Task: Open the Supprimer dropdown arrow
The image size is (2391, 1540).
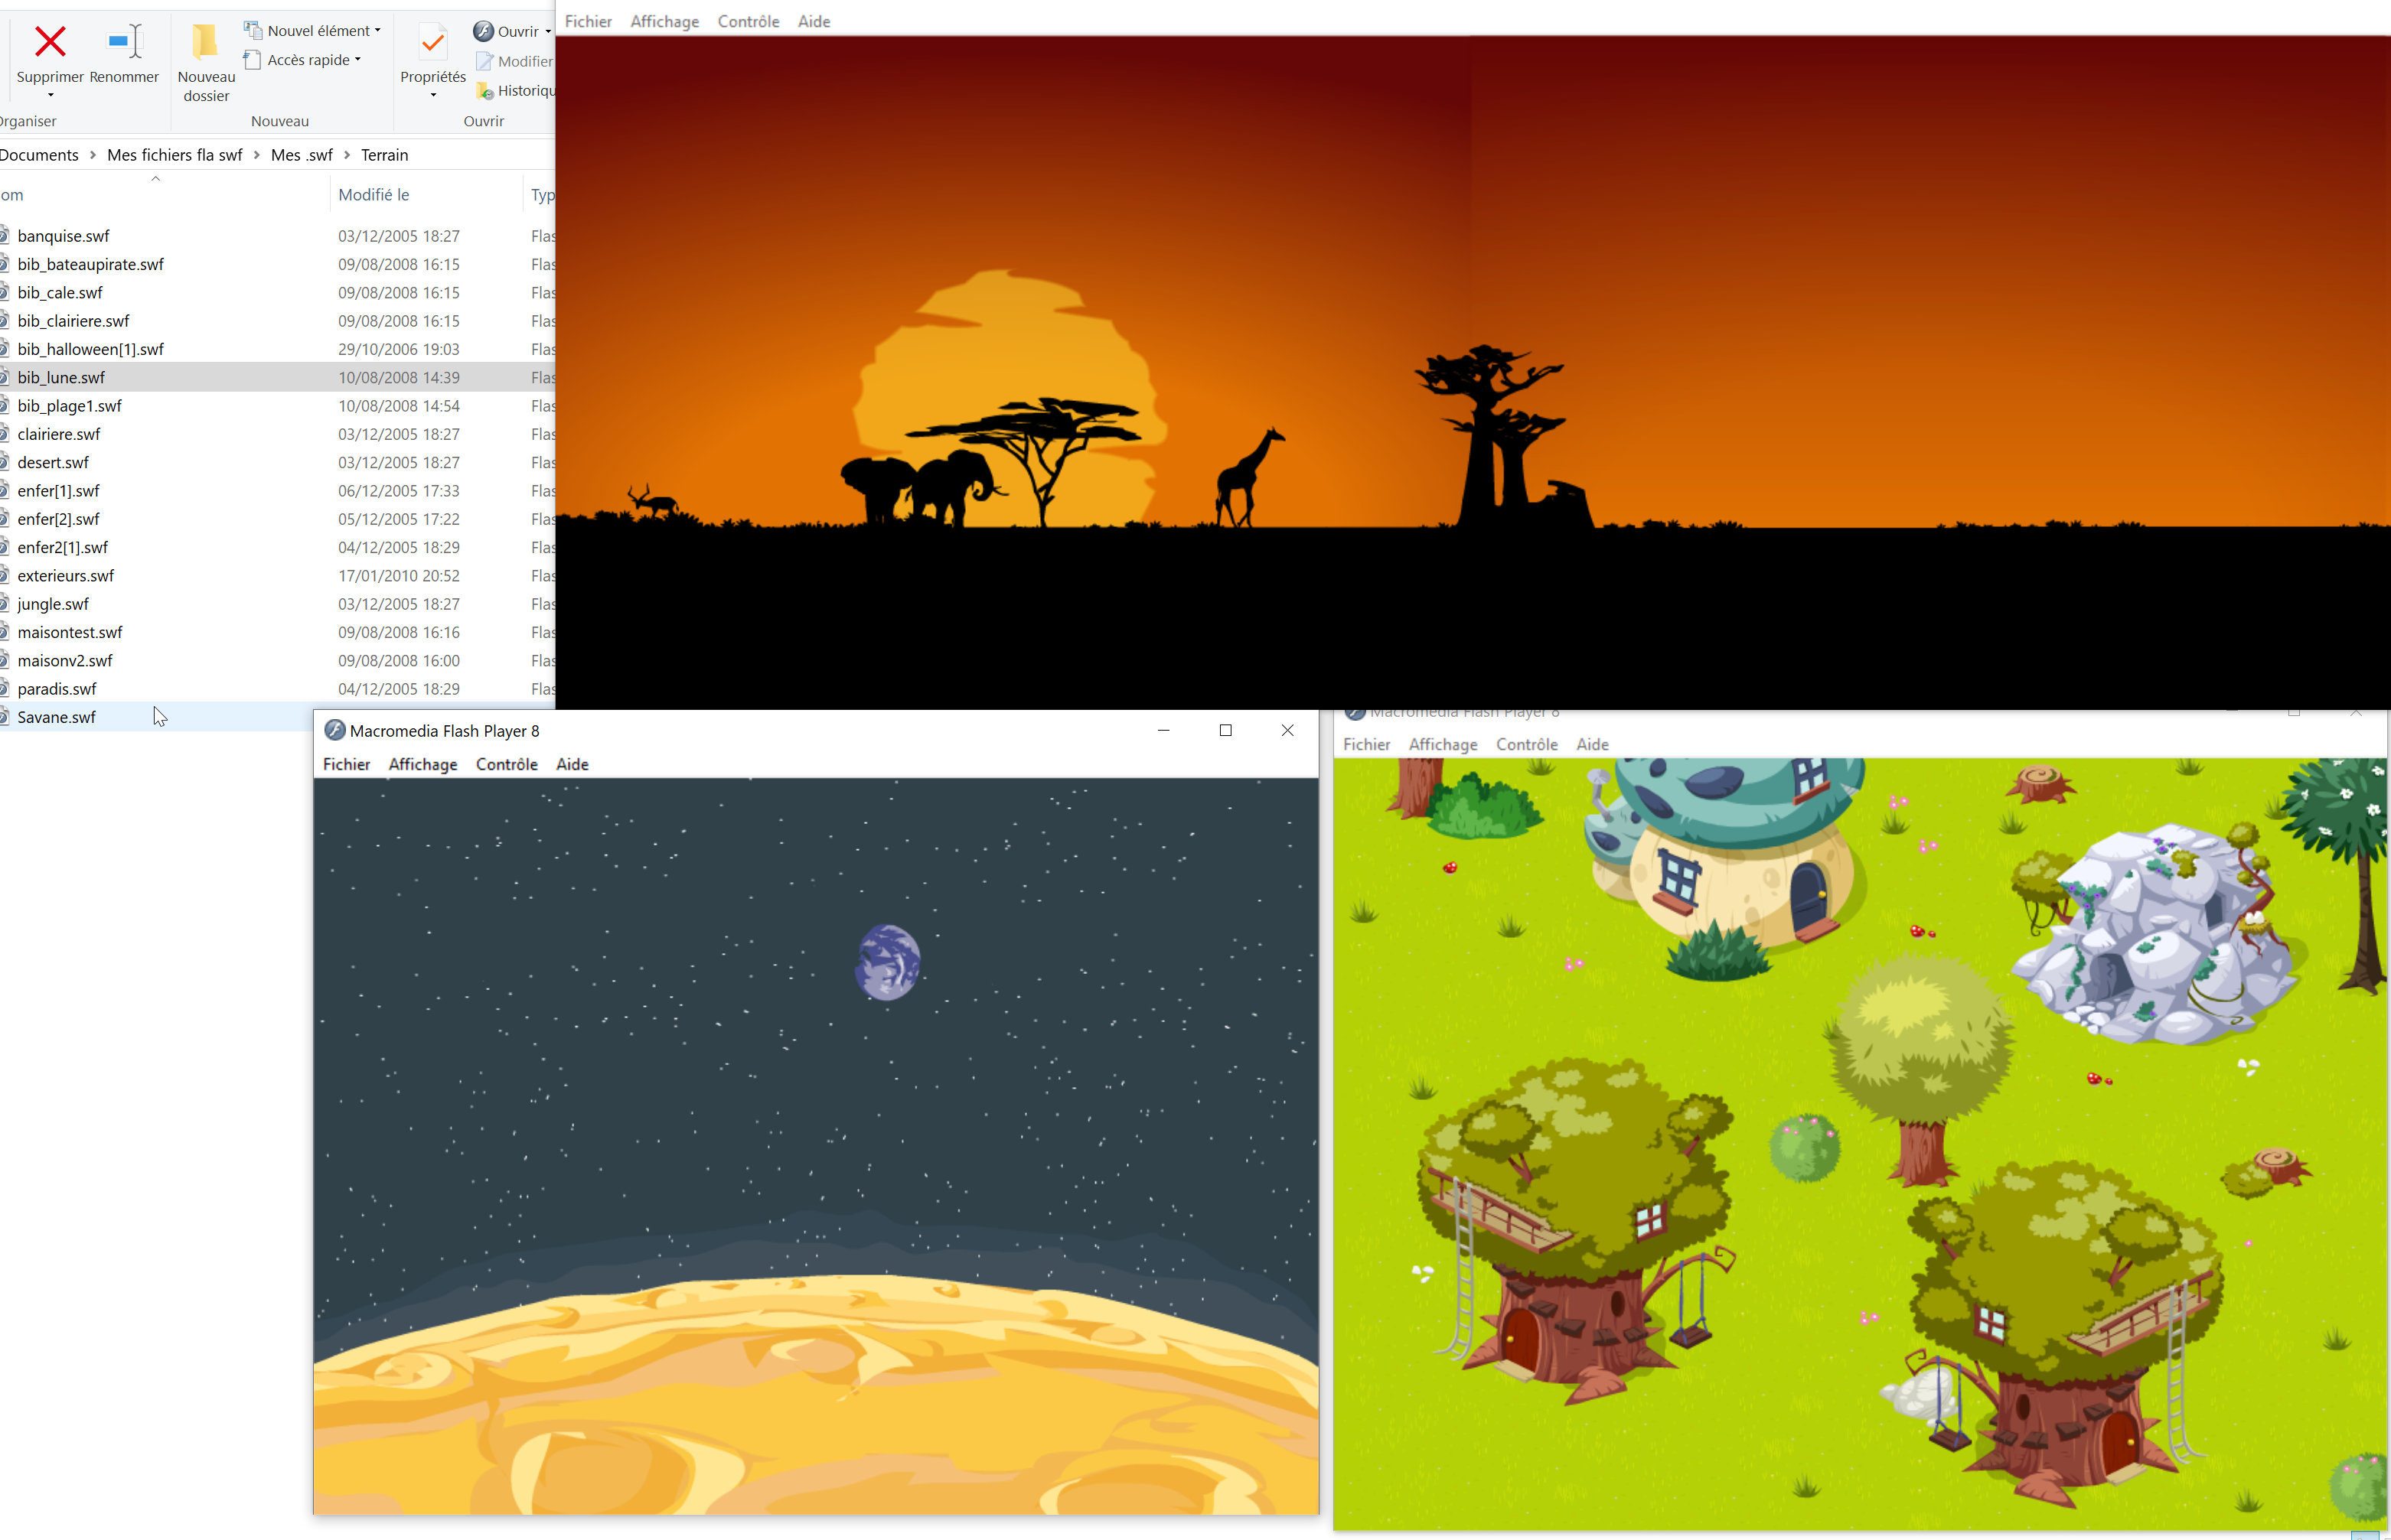Action: 50,96
